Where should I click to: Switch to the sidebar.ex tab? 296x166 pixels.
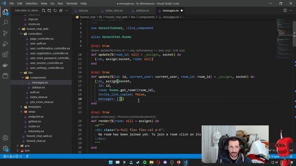coord(142,11)
